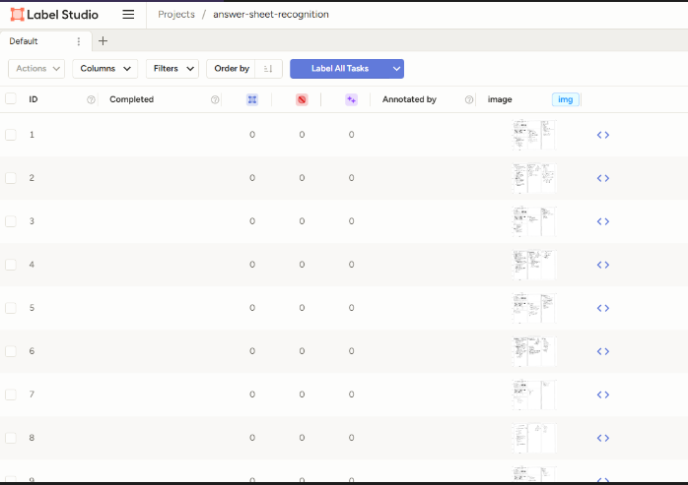Show help for the Completed column

pos(215,99)
